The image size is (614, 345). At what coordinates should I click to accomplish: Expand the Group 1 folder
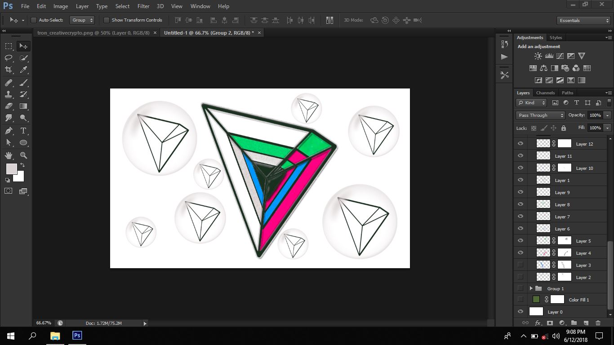[531, 288]
